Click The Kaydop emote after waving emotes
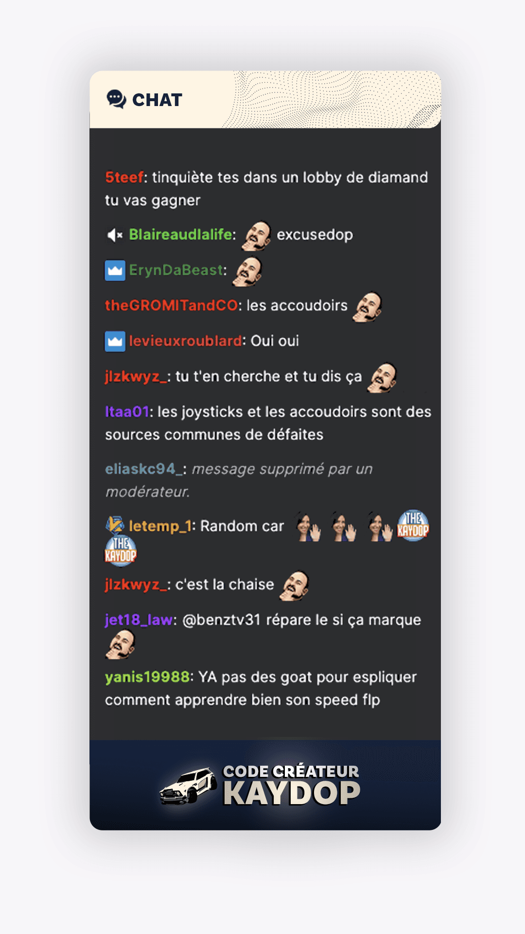525x934 pixels. click(x=413, y=525)
